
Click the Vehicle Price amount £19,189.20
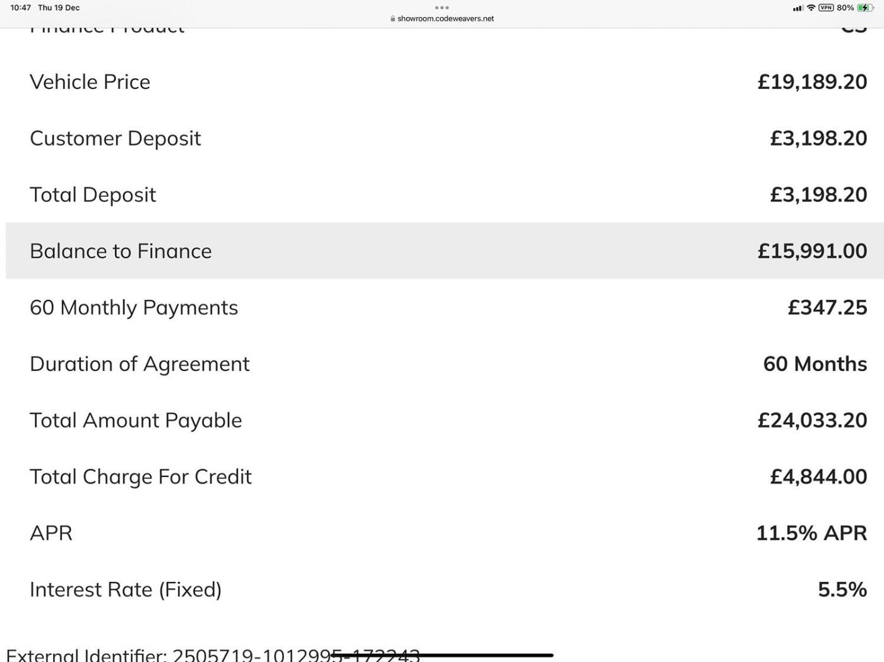click(x=812, y=82)
